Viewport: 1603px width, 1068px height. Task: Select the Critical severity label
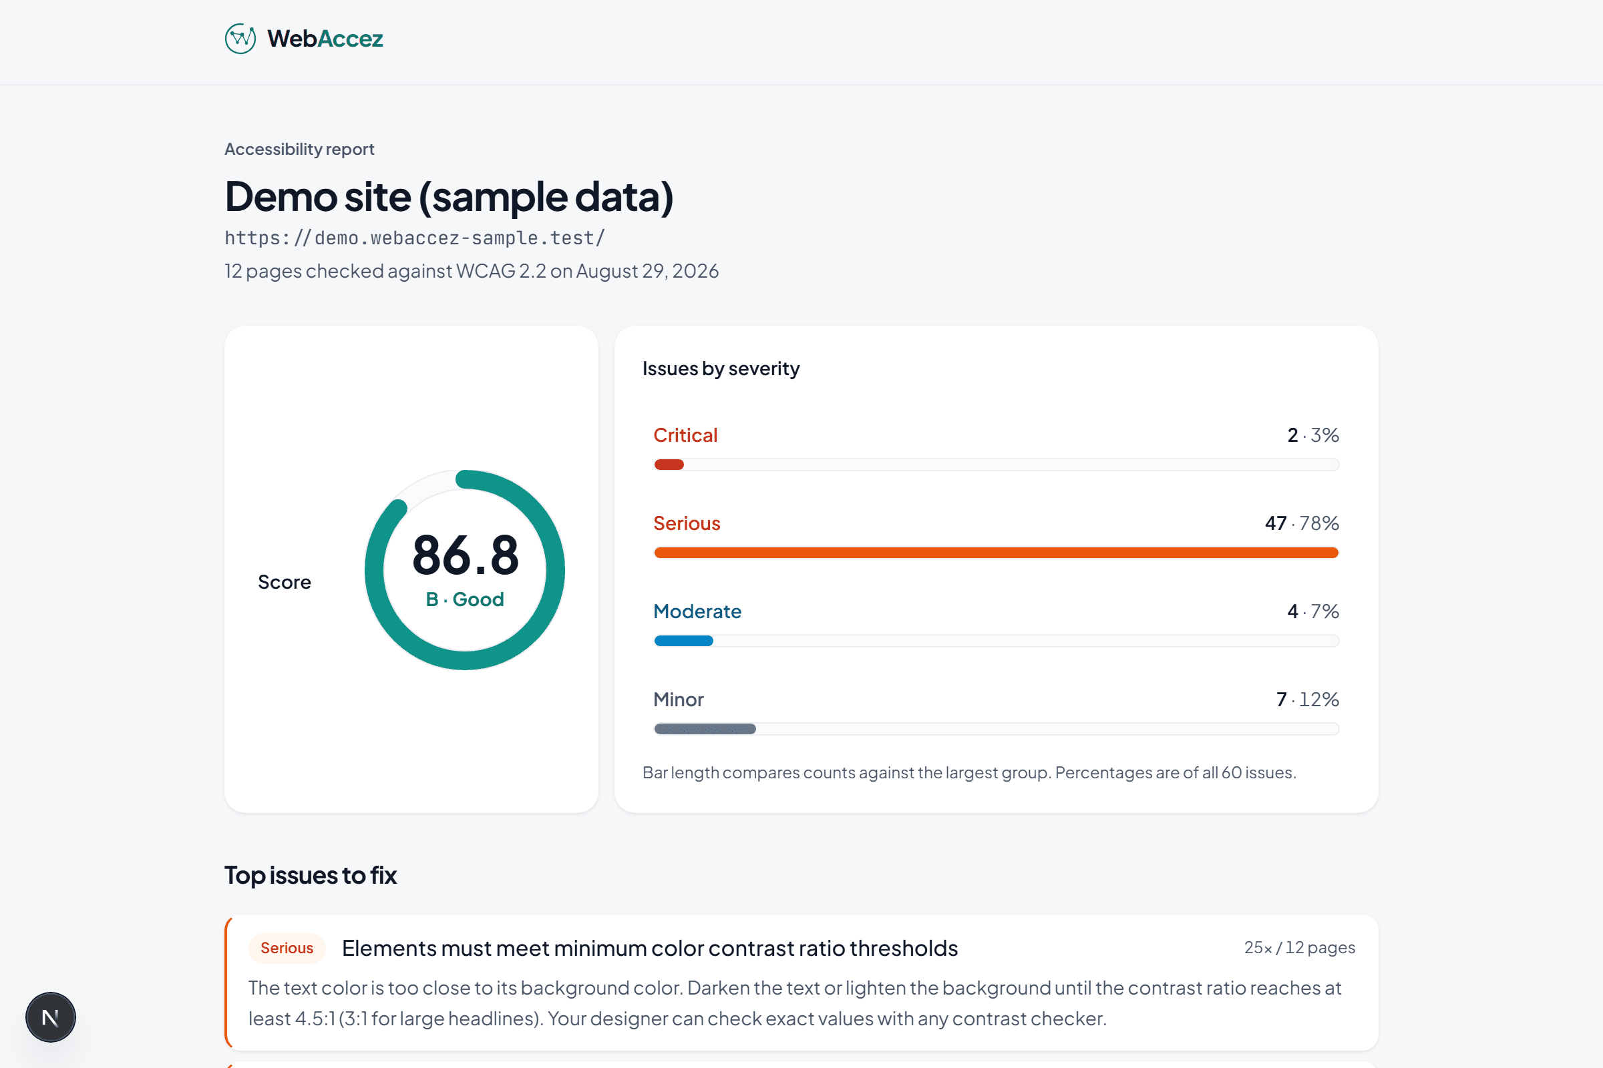click(x=685, y=435)
